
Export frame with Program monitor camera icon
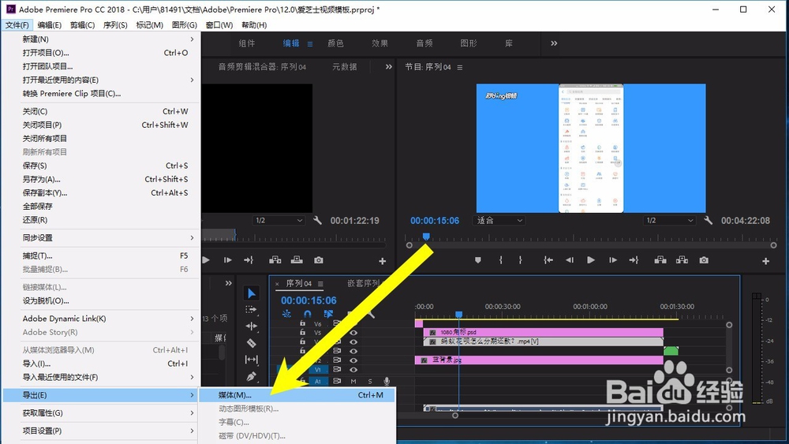click(x=704, y=260)
